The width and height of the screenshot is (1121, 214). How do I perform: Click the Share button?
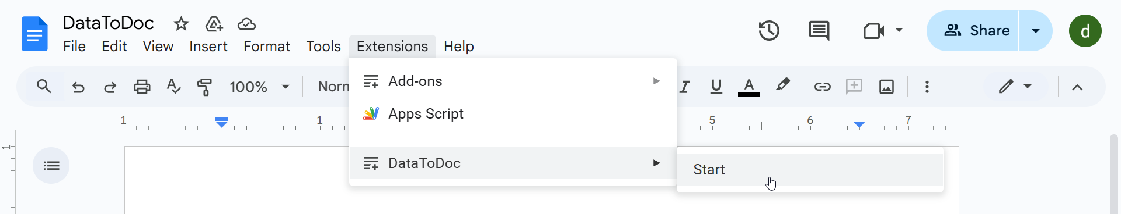973,31
